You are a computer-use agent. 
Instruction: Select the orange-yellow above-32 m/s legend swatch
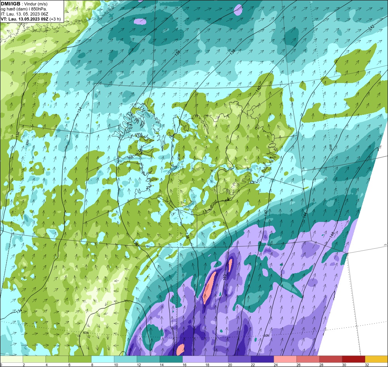376,359
